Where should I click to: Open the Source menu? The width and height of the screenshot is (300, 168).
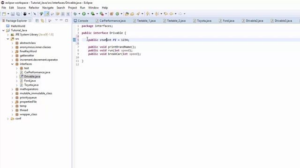point(21,7)
